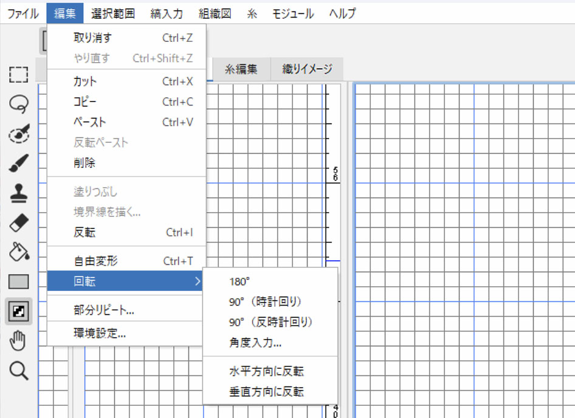
Task: Click the black-white invert tool icon
Action: coord(18,312)
